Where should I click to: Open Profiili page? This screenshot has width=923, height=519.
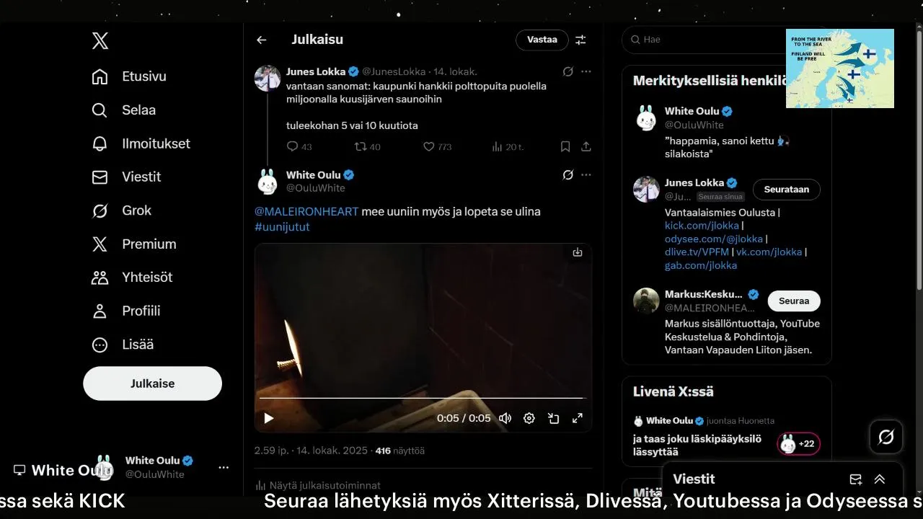pos(127,311)
